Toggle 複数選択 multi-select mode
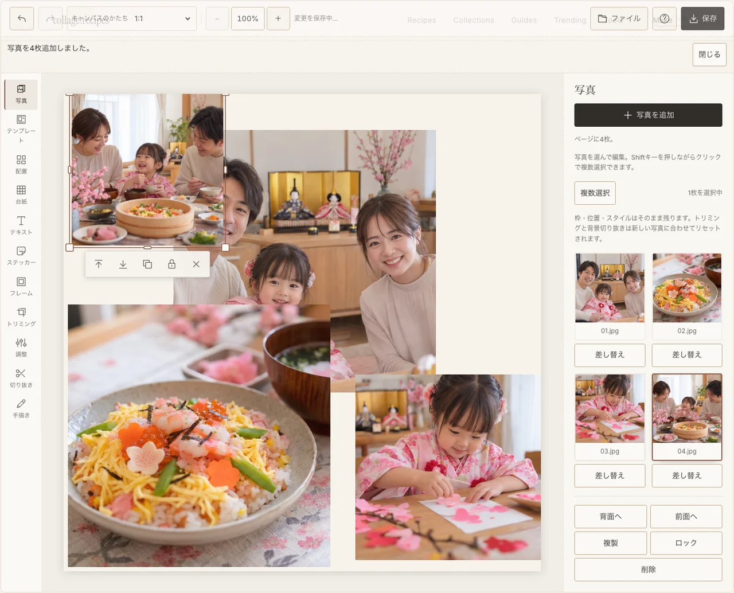The image size is (734, 593). [595, 193]
